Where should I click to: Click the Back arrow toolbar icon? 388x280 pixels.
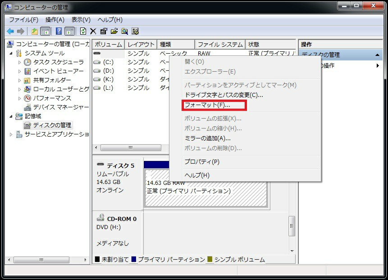pyautogui.click(x=10, y=31)
